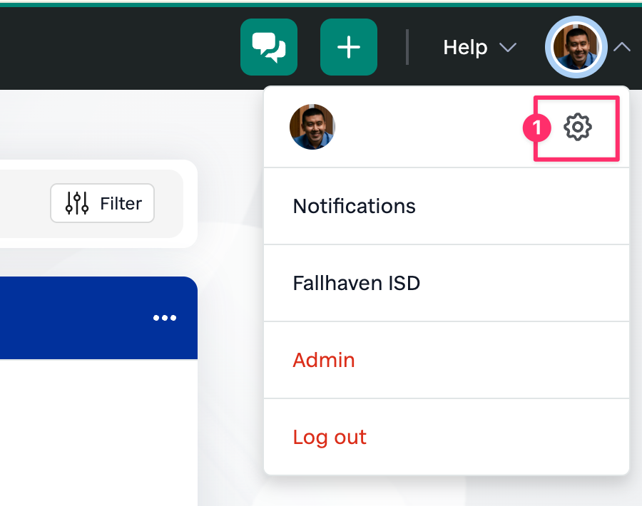Viewport: 642px width, 506px height.
Task: Go to Admin from the user menu
Action: tap(324, 360)
